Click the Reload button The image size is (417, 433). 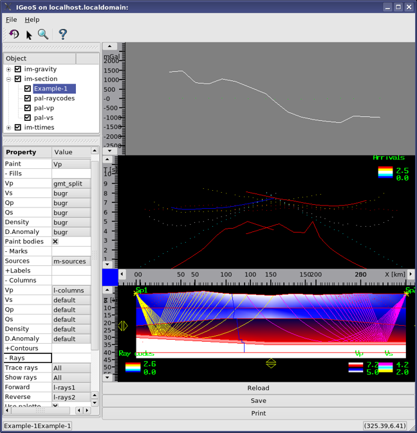[258, 388]
